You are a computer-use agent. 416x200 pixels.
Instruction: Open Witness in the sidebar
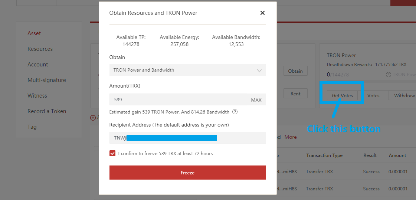(x=37, y=96)
